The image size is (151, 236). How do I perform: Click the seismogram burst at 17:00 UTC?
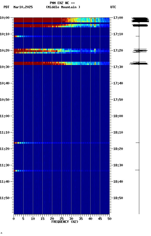coord(140,20)
